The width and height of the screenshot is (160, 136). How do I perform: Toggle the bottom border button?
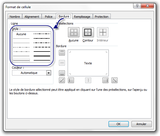coord(62,73)
